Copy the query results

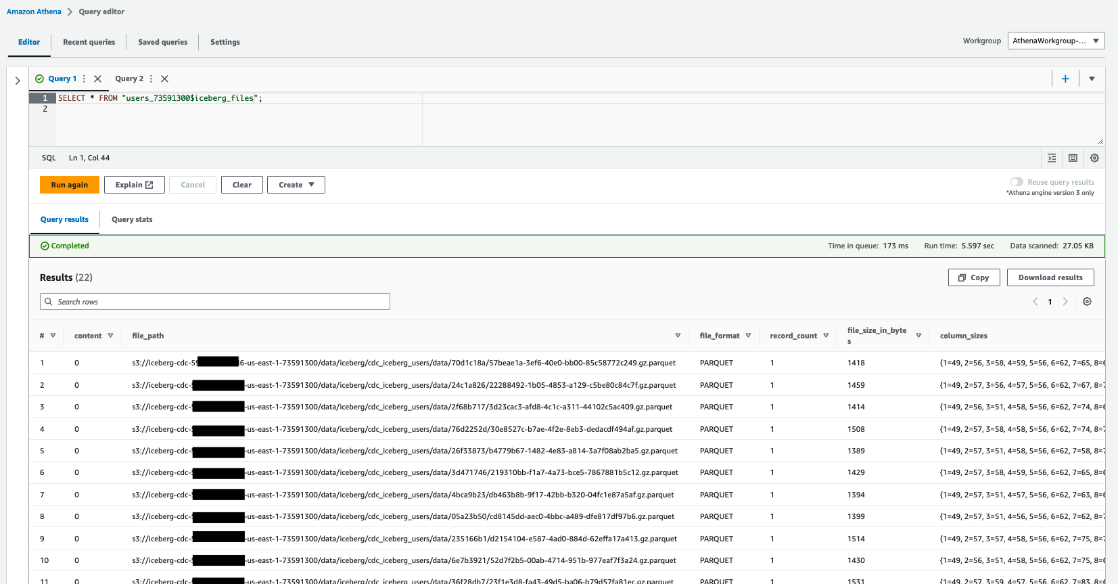tap(974, 277)
